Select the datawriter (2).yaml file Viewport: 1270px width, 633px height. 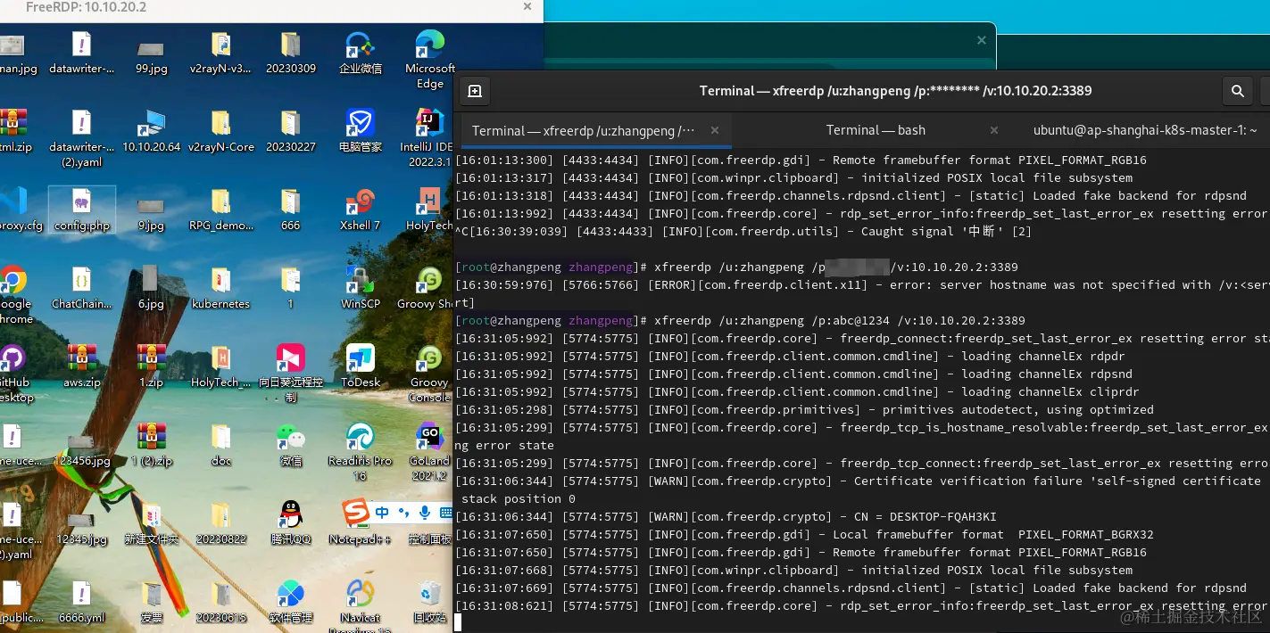click(81, 139)
